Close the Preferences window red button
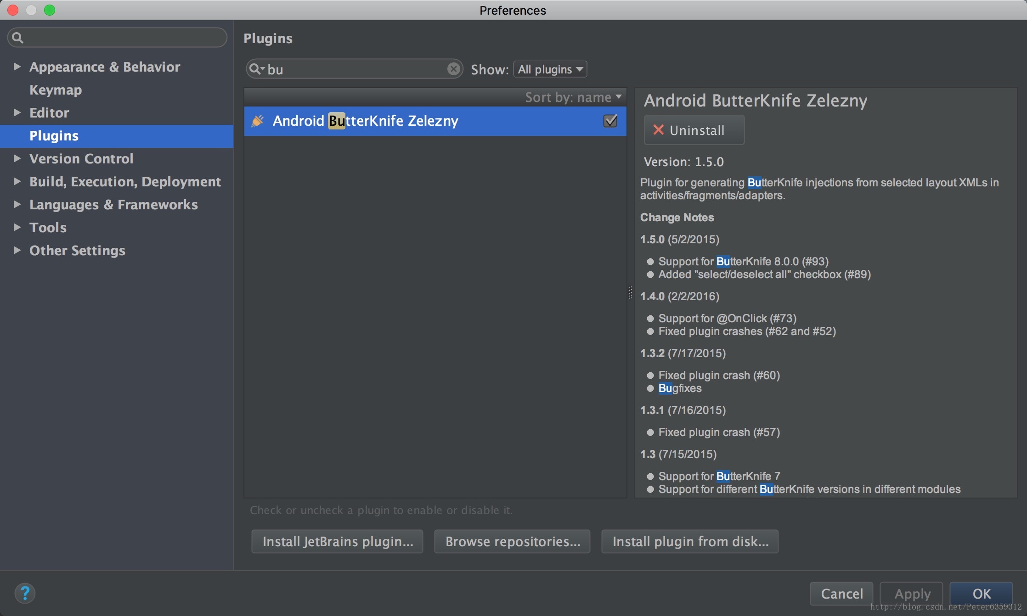The width and height of the screenshot is (1027, 616). pyautogui.click(x=13, y=10)
